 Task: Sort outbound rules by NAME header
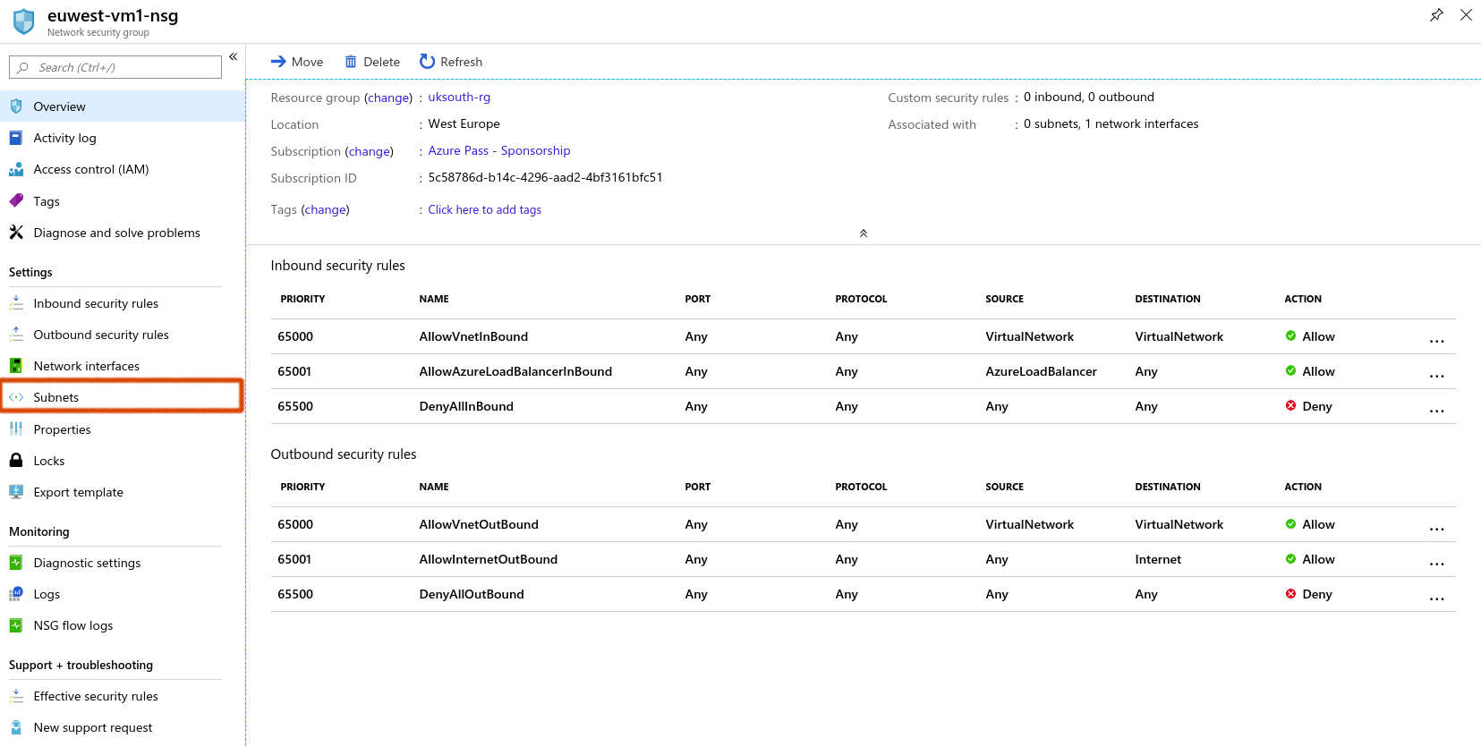tap(434, 487)
